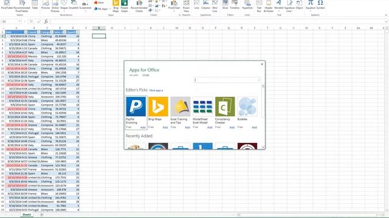This screenshot has width=389, height=218.
Task: Select the PayPal Invoicing app thumbnail
Action: (x=136, y=107)
